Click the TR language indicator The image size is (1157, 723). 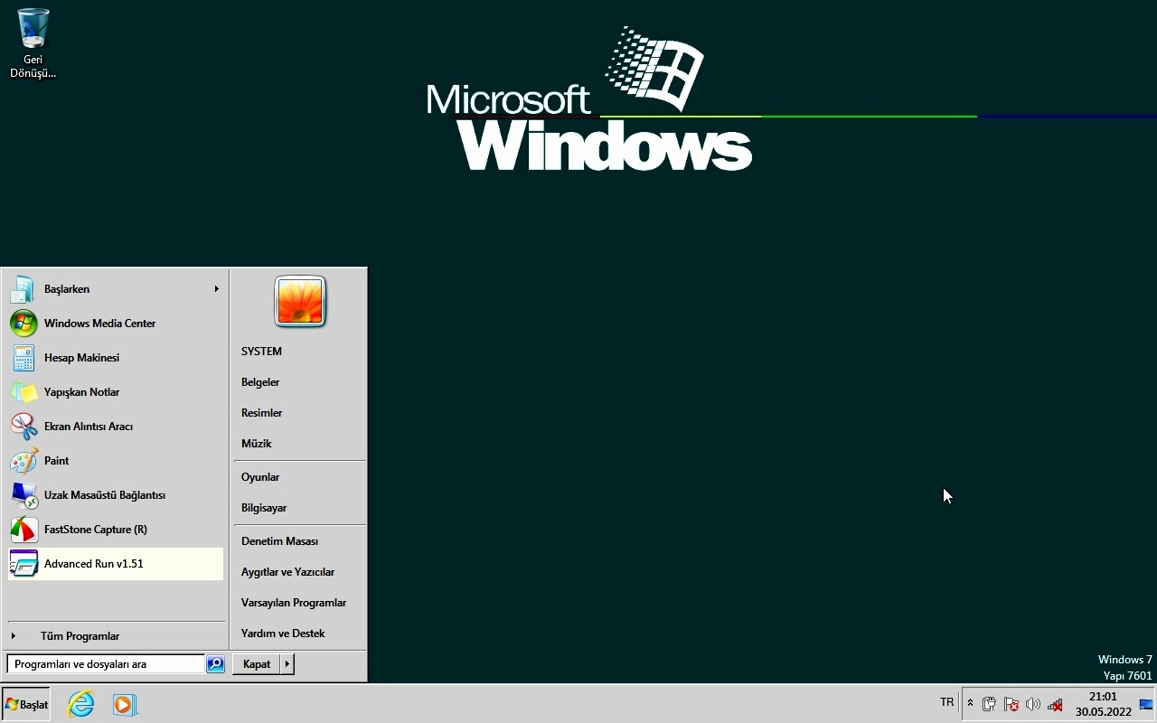(x=946, y=702)
